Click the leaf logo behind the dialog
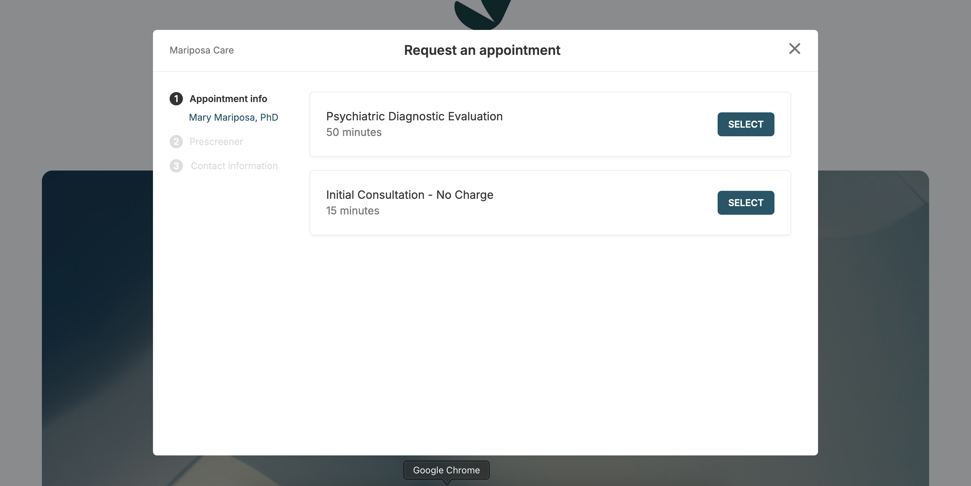The image size is (971, 486). coord(483,14)
